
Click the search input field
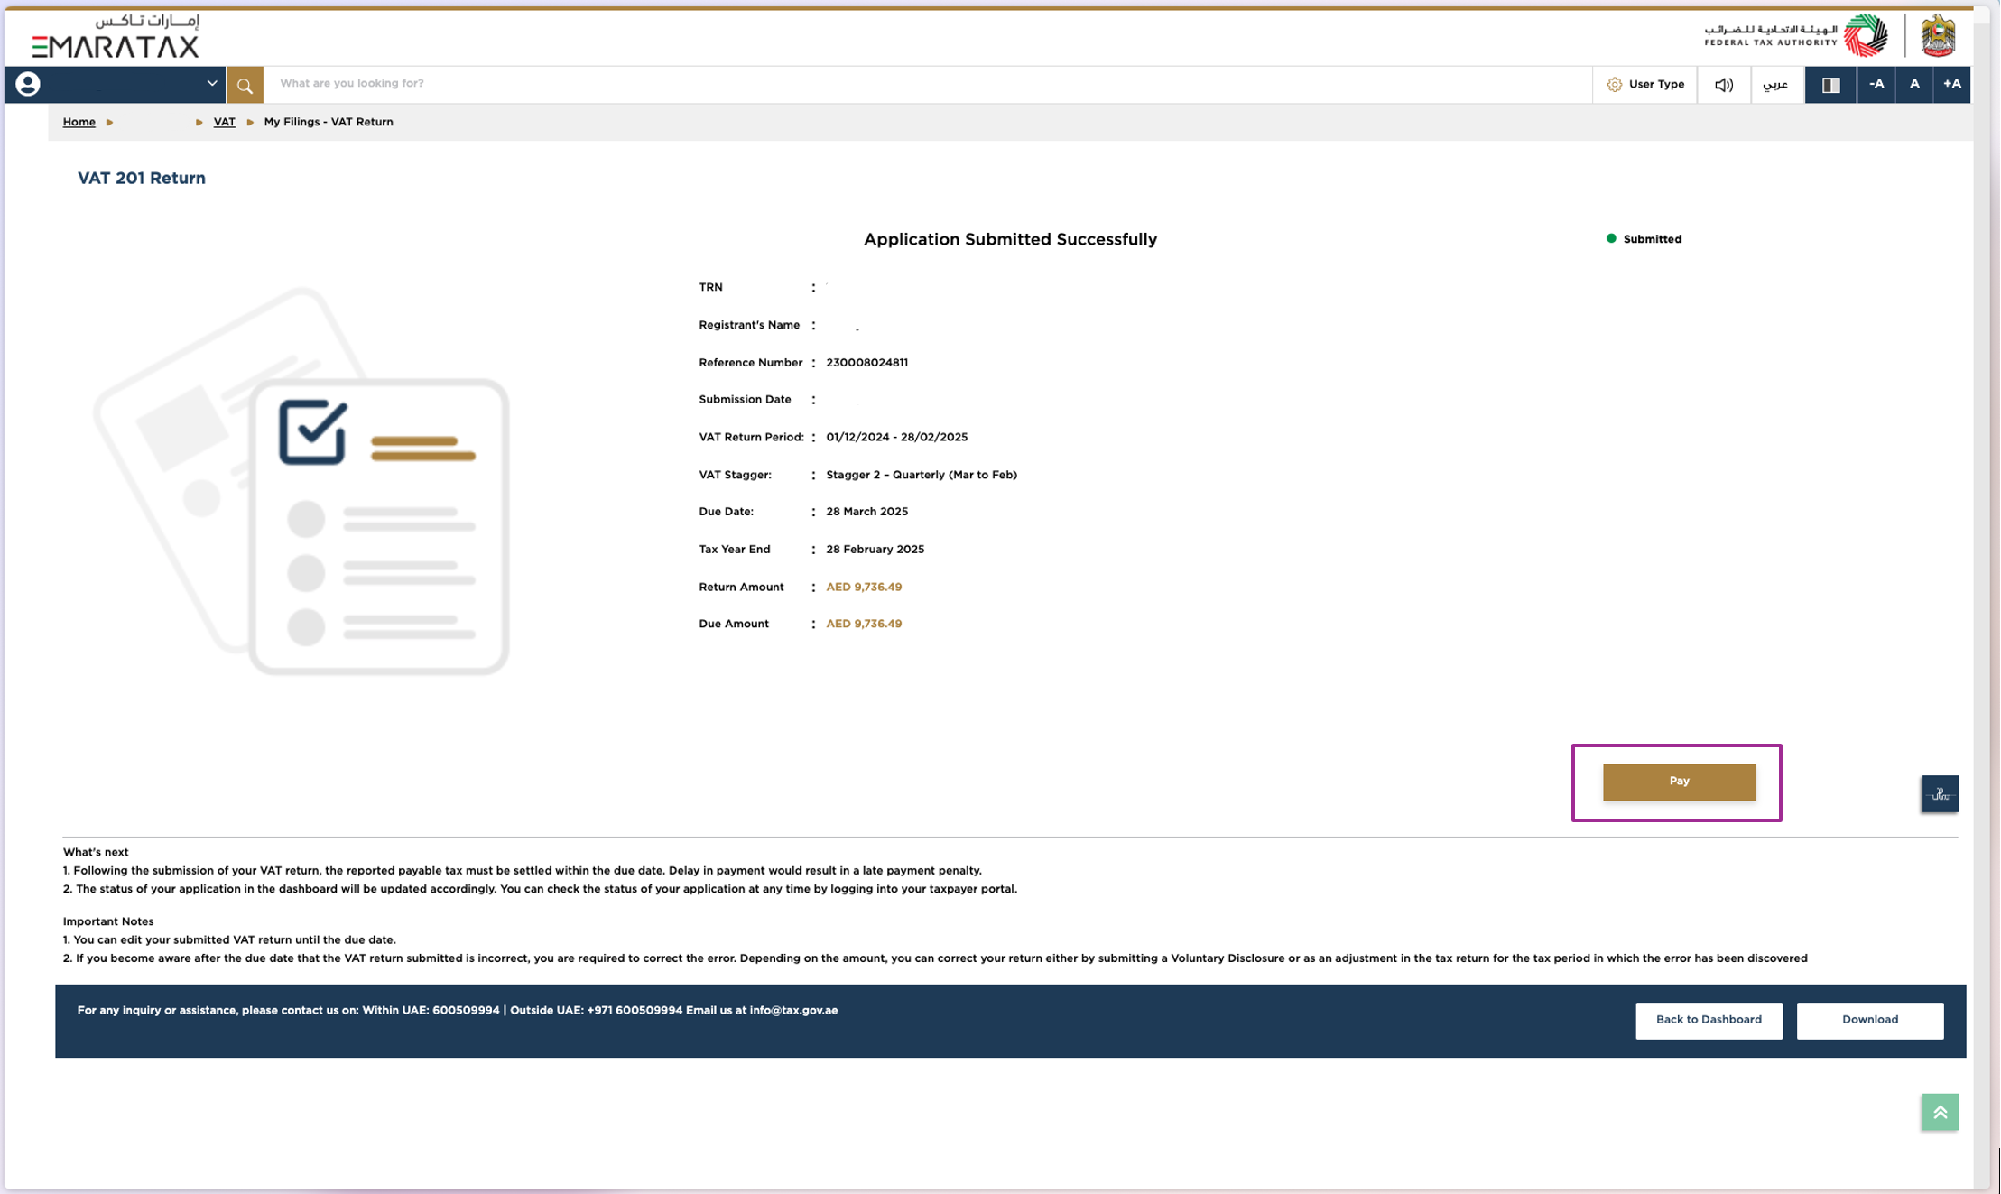pyautogui.click(x=928, y=84)
